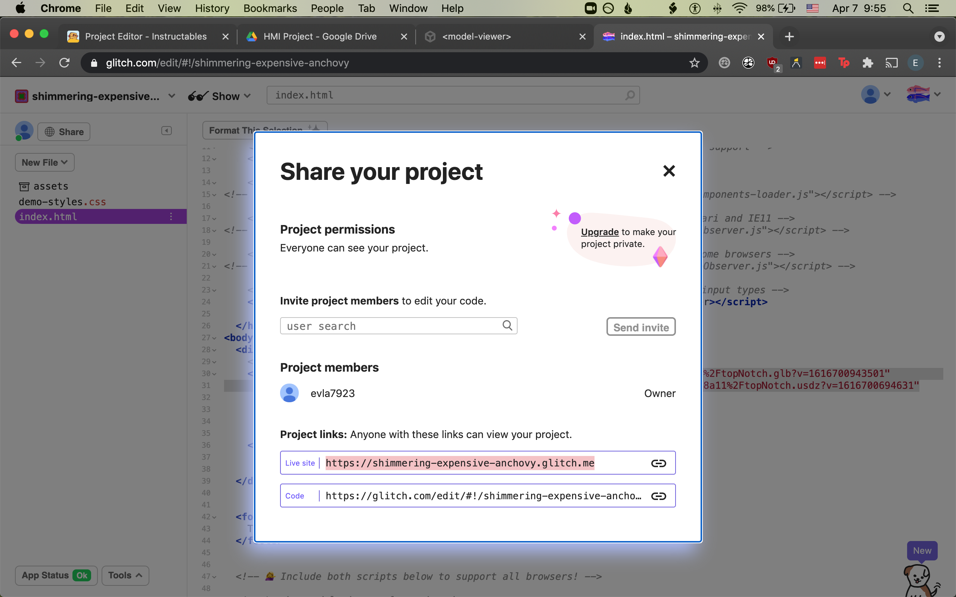Click the Share button in sidebar

click(x=64, y=132)
